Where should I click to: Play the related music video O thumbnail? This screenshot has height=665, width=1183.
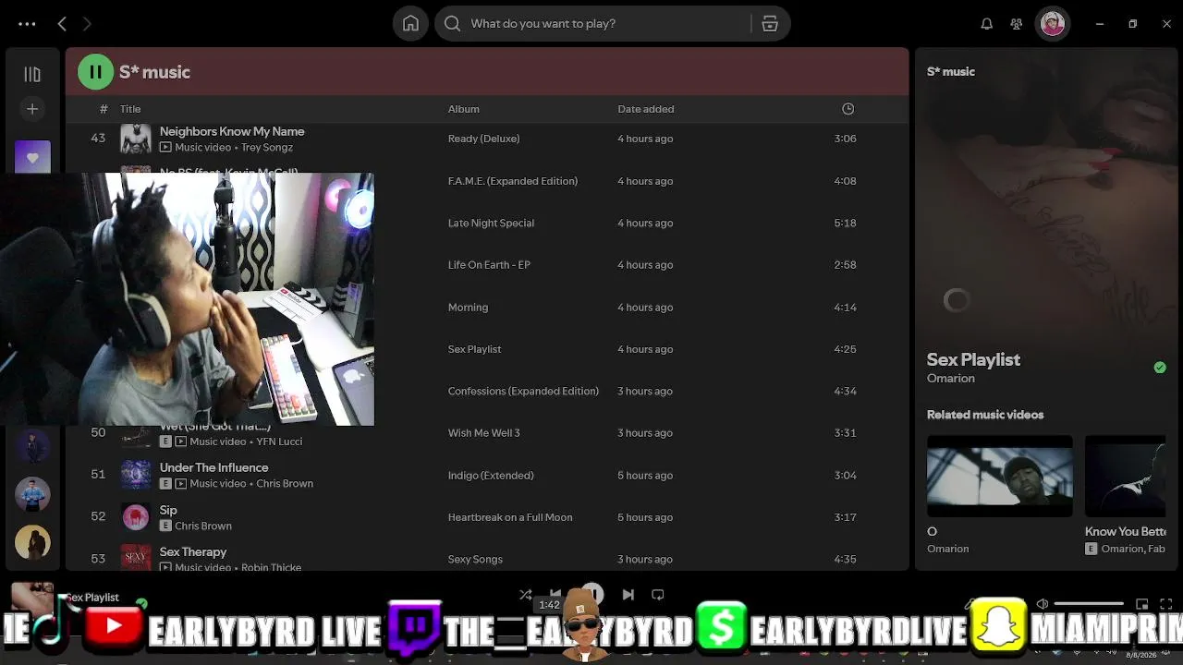[x=1000, y=477]
